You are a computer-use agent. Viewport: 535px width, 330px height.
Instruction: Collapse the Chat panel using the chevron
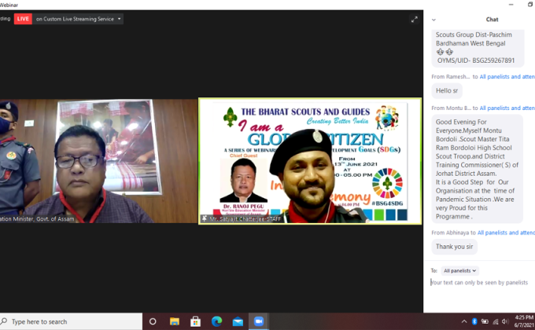coord(435,20)
